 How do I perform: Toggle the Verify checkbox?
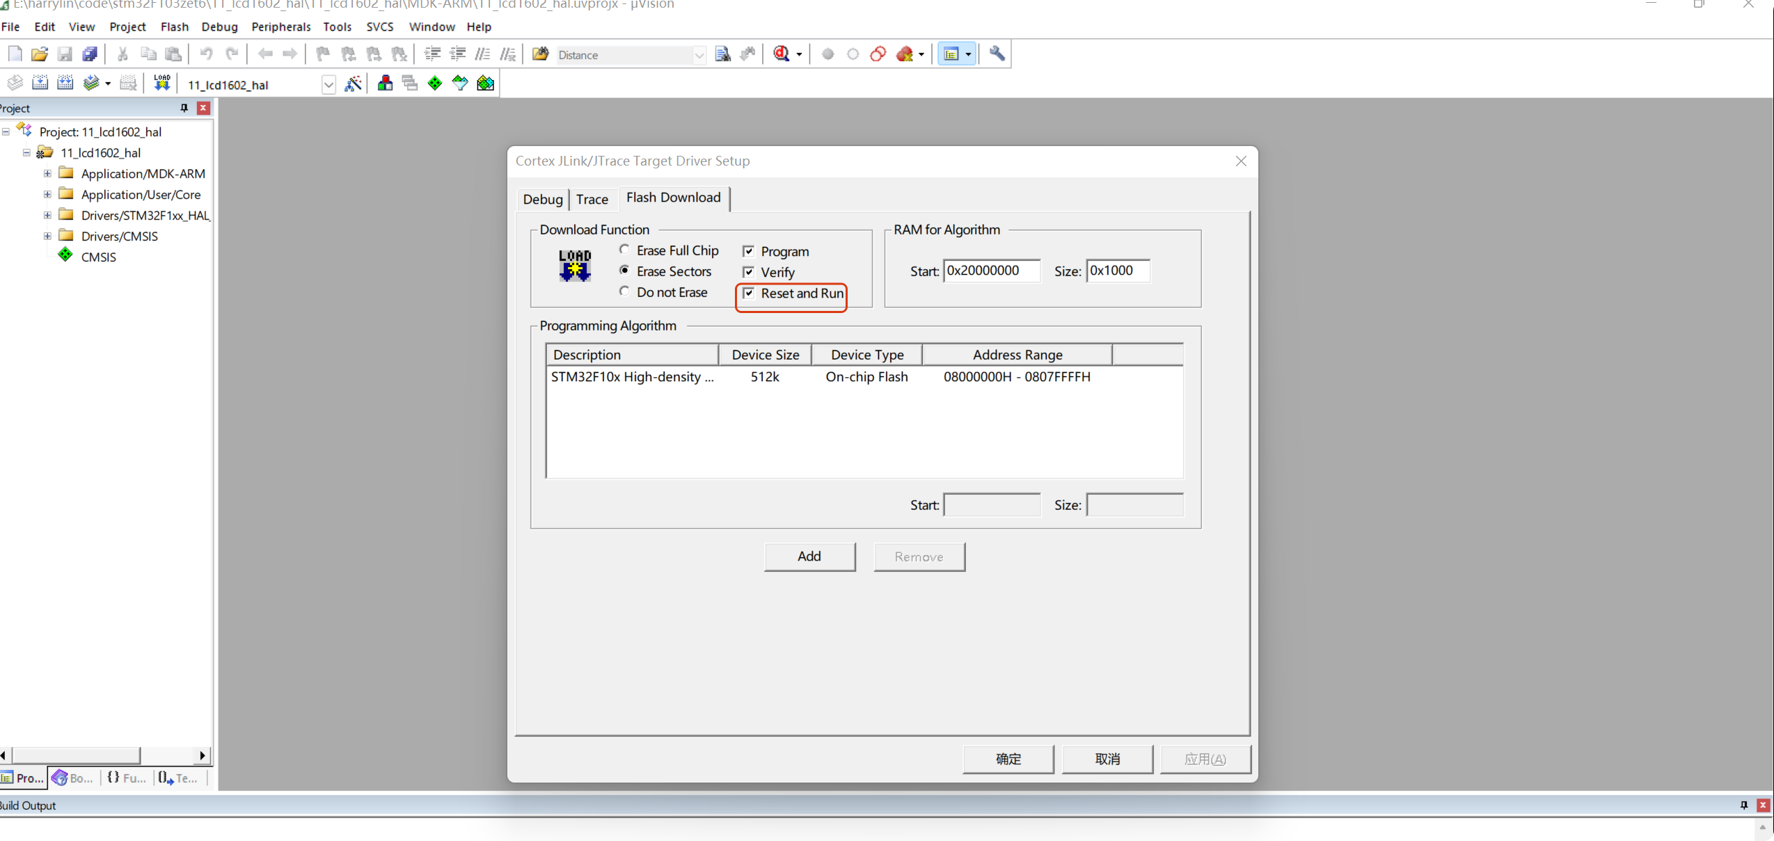pos(749,272)
